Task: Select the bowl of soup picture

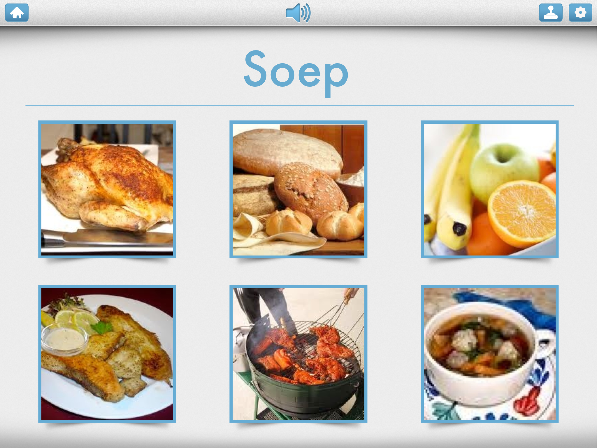Action: pyautogui.click(x=490, y=354)
